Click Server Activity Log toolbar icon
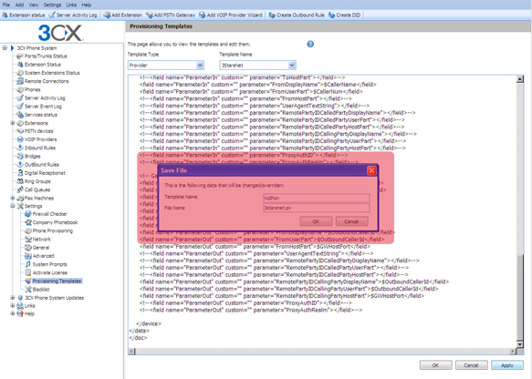Viewport: 532px width, 379px height. [x=52, y=15]
